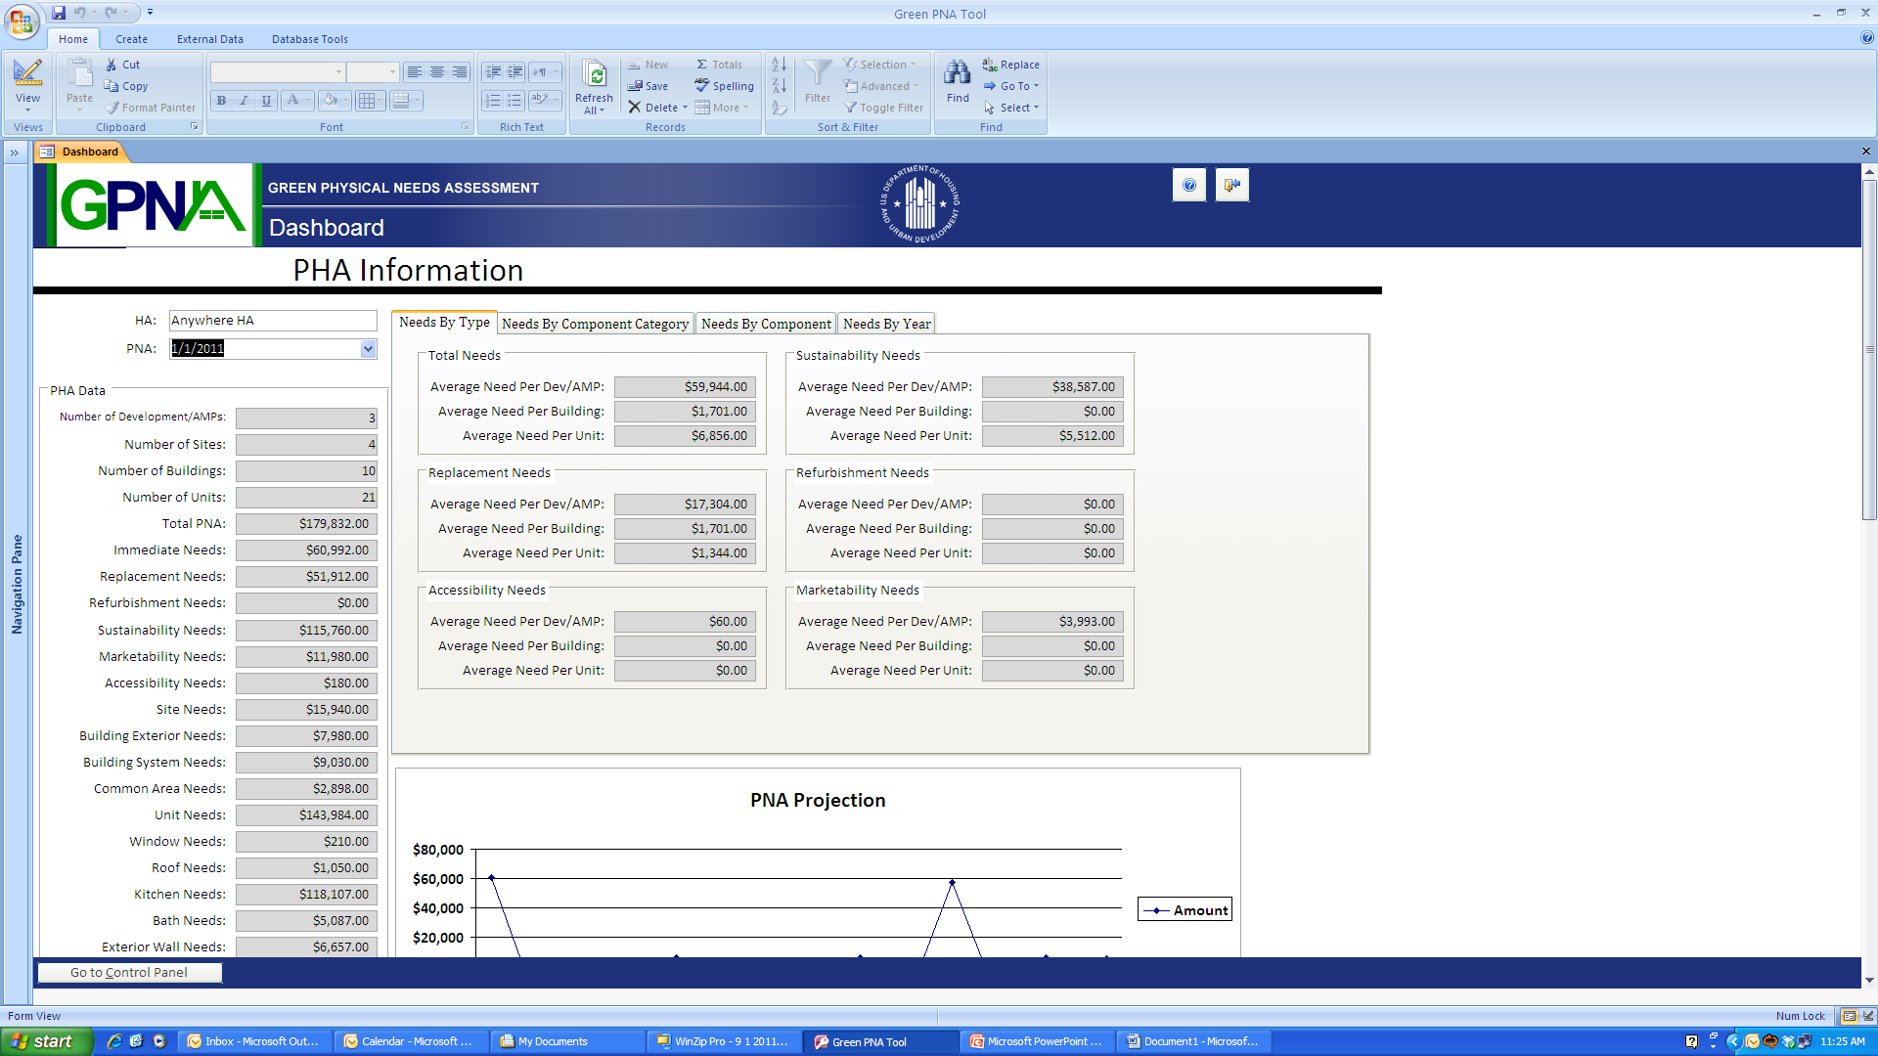Switch to the Needs By Year tab

tap(886, 324)
